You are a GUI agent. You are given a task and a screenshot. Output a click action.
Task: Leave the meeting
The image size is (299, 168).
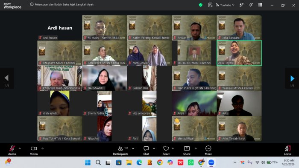pyautogui.click(x=287, y=151)
